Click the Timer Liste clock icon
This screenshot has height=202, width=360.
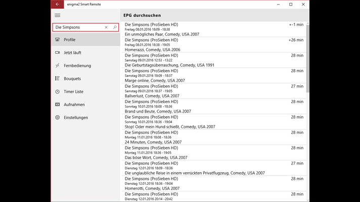click(x=58, y=92)
